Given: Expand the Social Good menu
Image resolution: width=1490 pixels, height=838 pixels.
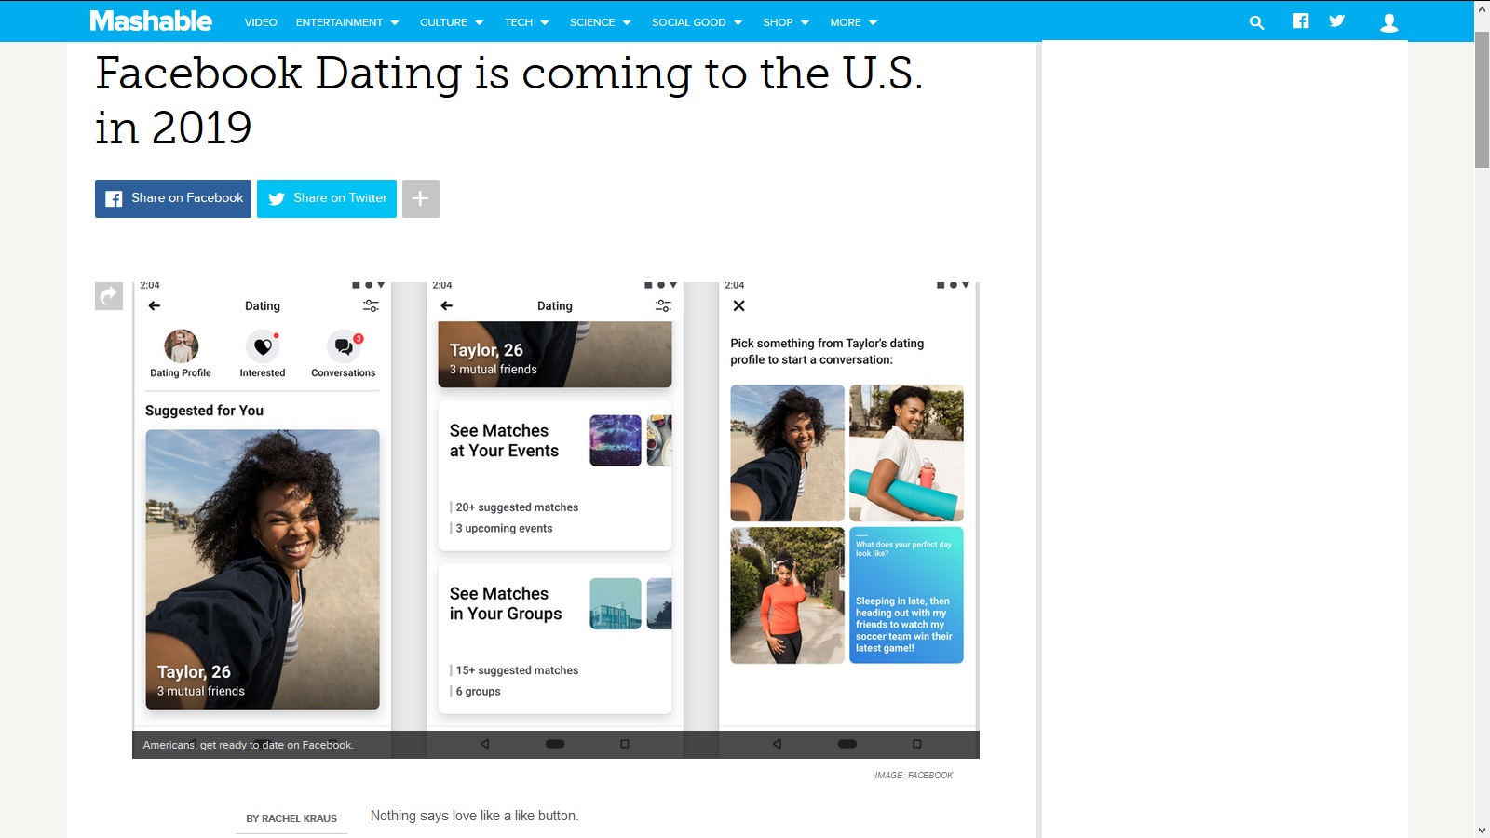Looking at the screenshot, I should (x=698, y=22).
